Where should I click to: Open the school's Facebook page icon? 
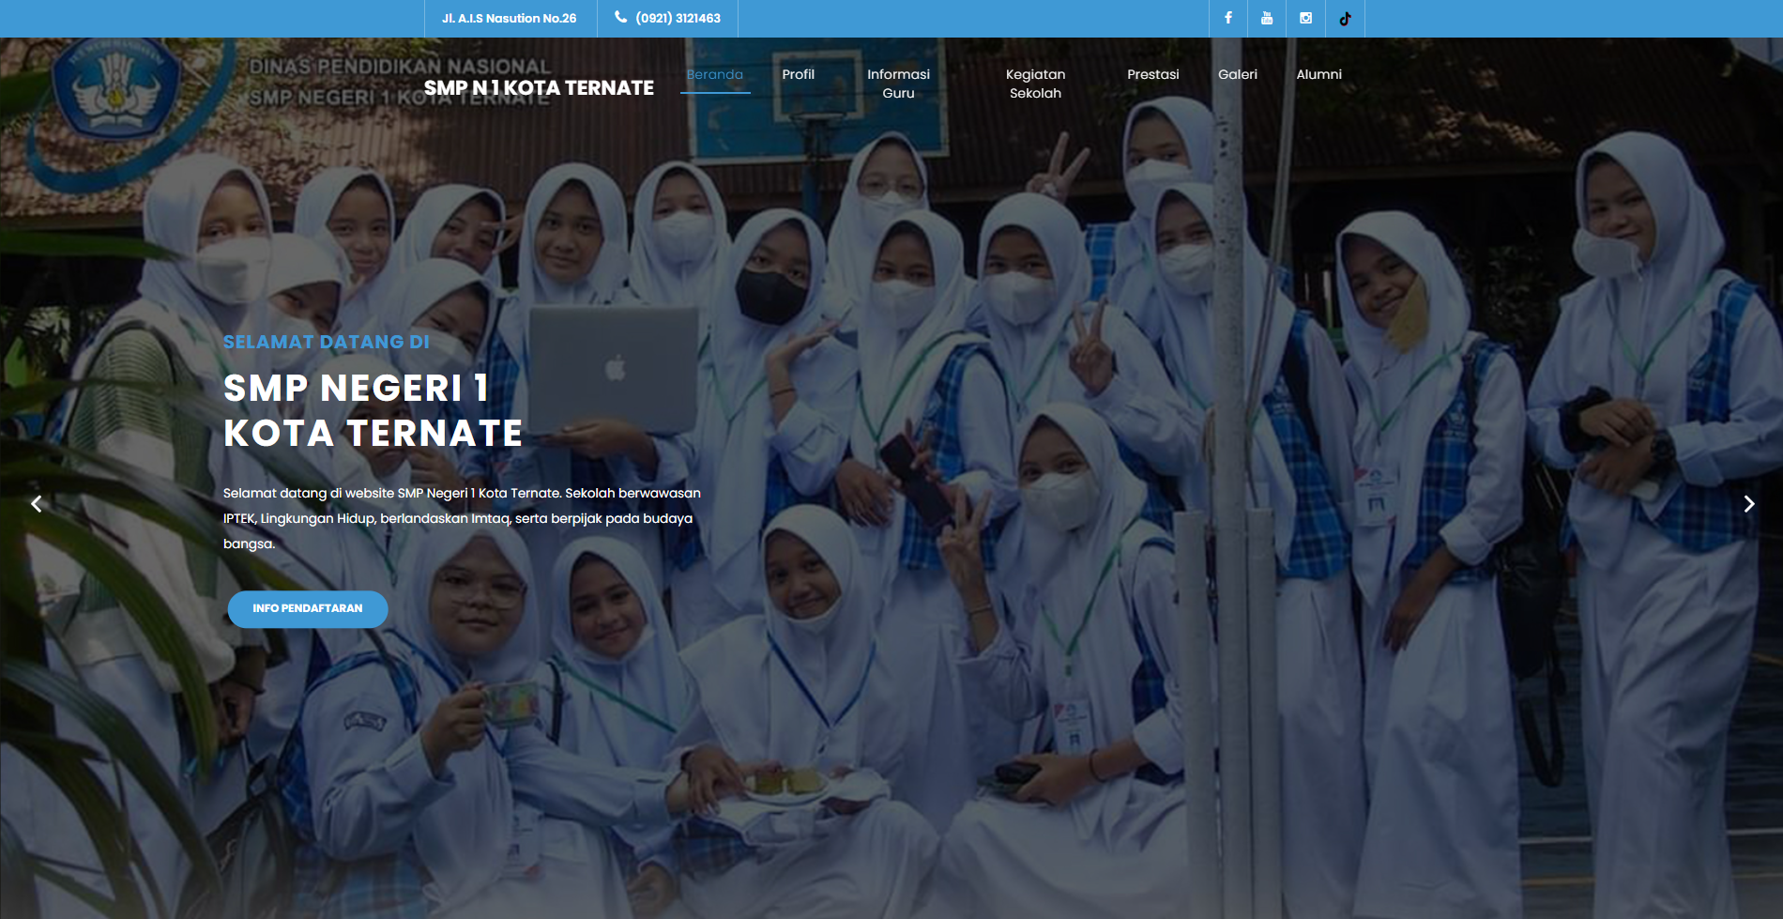click(x=1227, y=18)
